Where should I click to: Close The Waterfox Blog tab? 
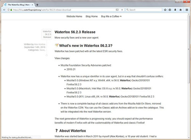click(x=32, y=5)
